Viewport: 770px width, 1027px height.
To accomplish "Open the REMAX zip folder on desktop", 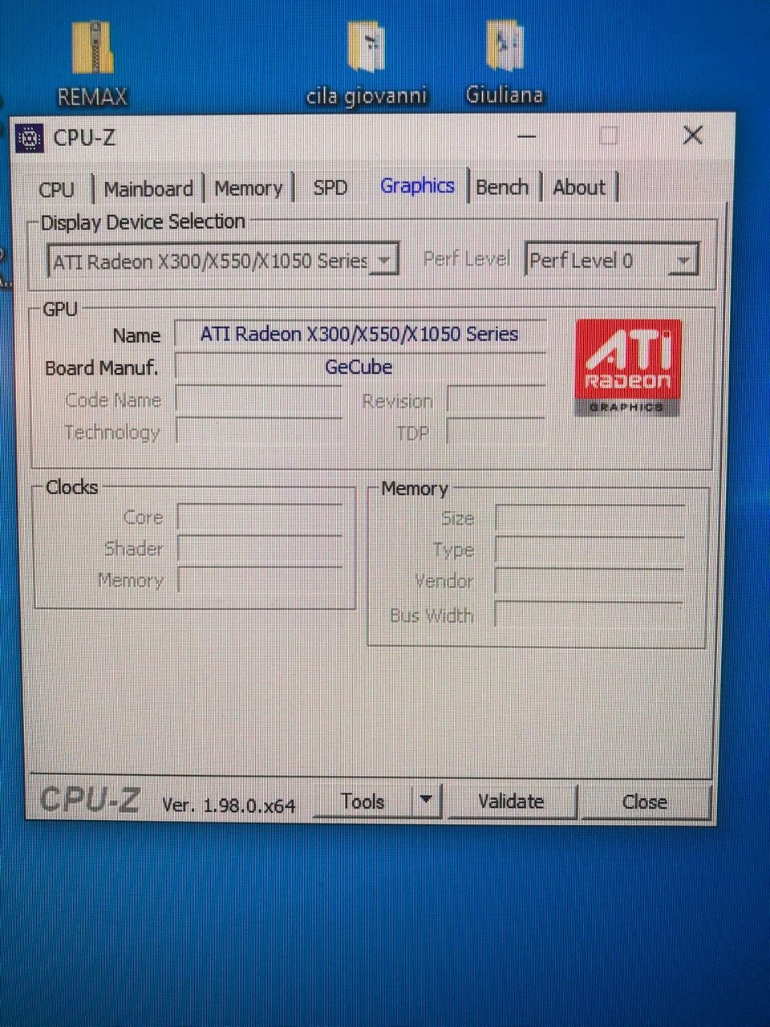I will coord(92,63).
